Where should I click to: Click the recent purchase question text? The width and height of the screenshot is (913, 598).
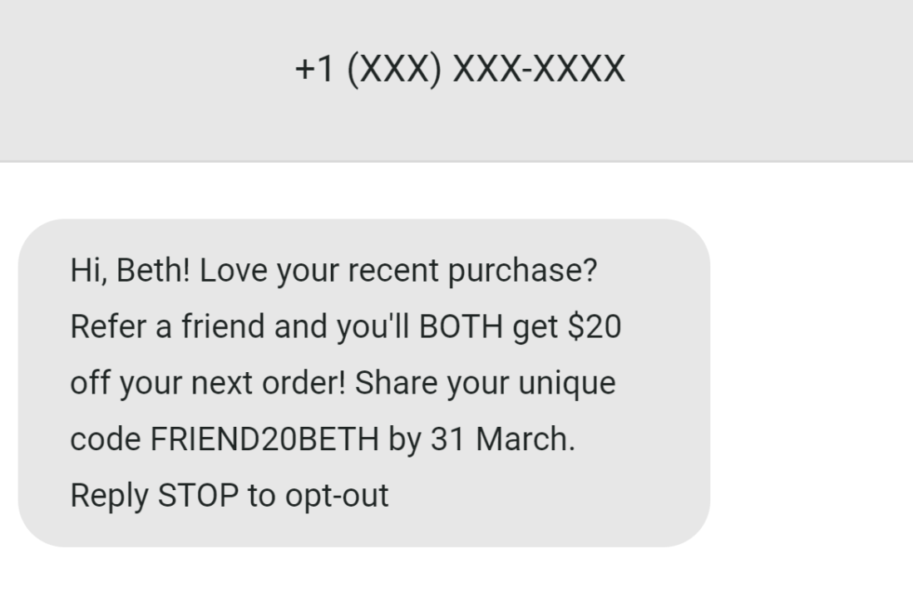pos(474,269)
